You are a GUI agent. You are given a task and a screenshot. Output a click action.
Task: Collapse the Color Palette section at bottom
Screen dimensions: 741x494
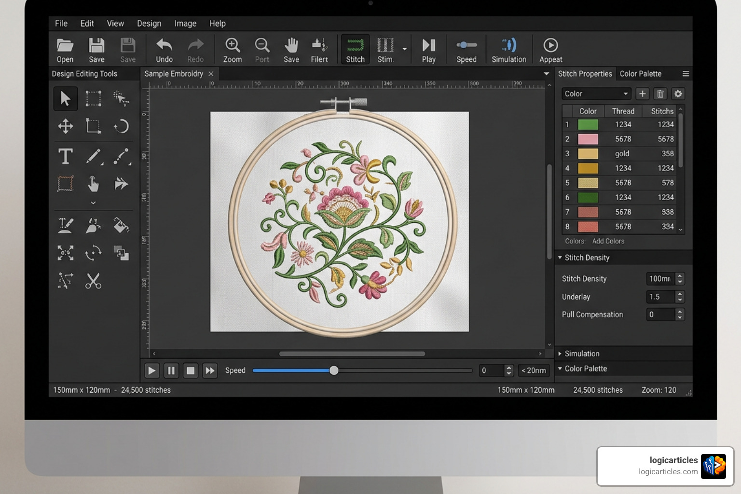(x=560, y=369)
